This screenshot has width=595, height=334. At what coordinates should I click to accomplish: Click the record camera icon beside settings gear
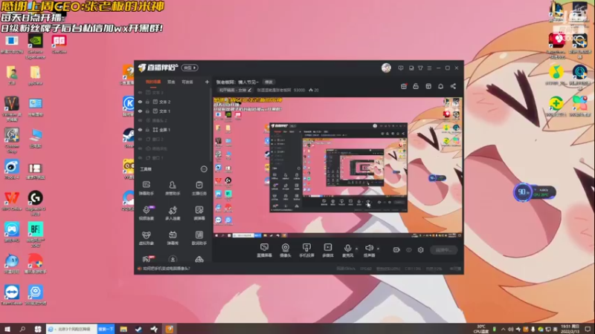click(396, 250)
